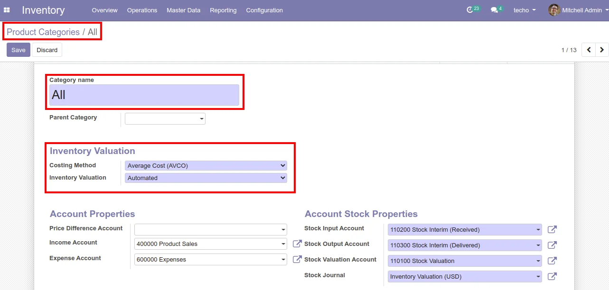Open external link for Income Account
Viewport: 609px width, 290px height.
tap(297, 244)
